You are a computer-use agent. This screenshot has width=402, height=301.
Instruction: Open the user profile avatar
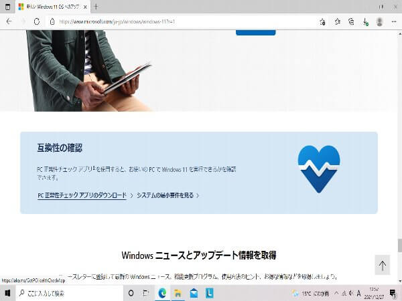379,22
